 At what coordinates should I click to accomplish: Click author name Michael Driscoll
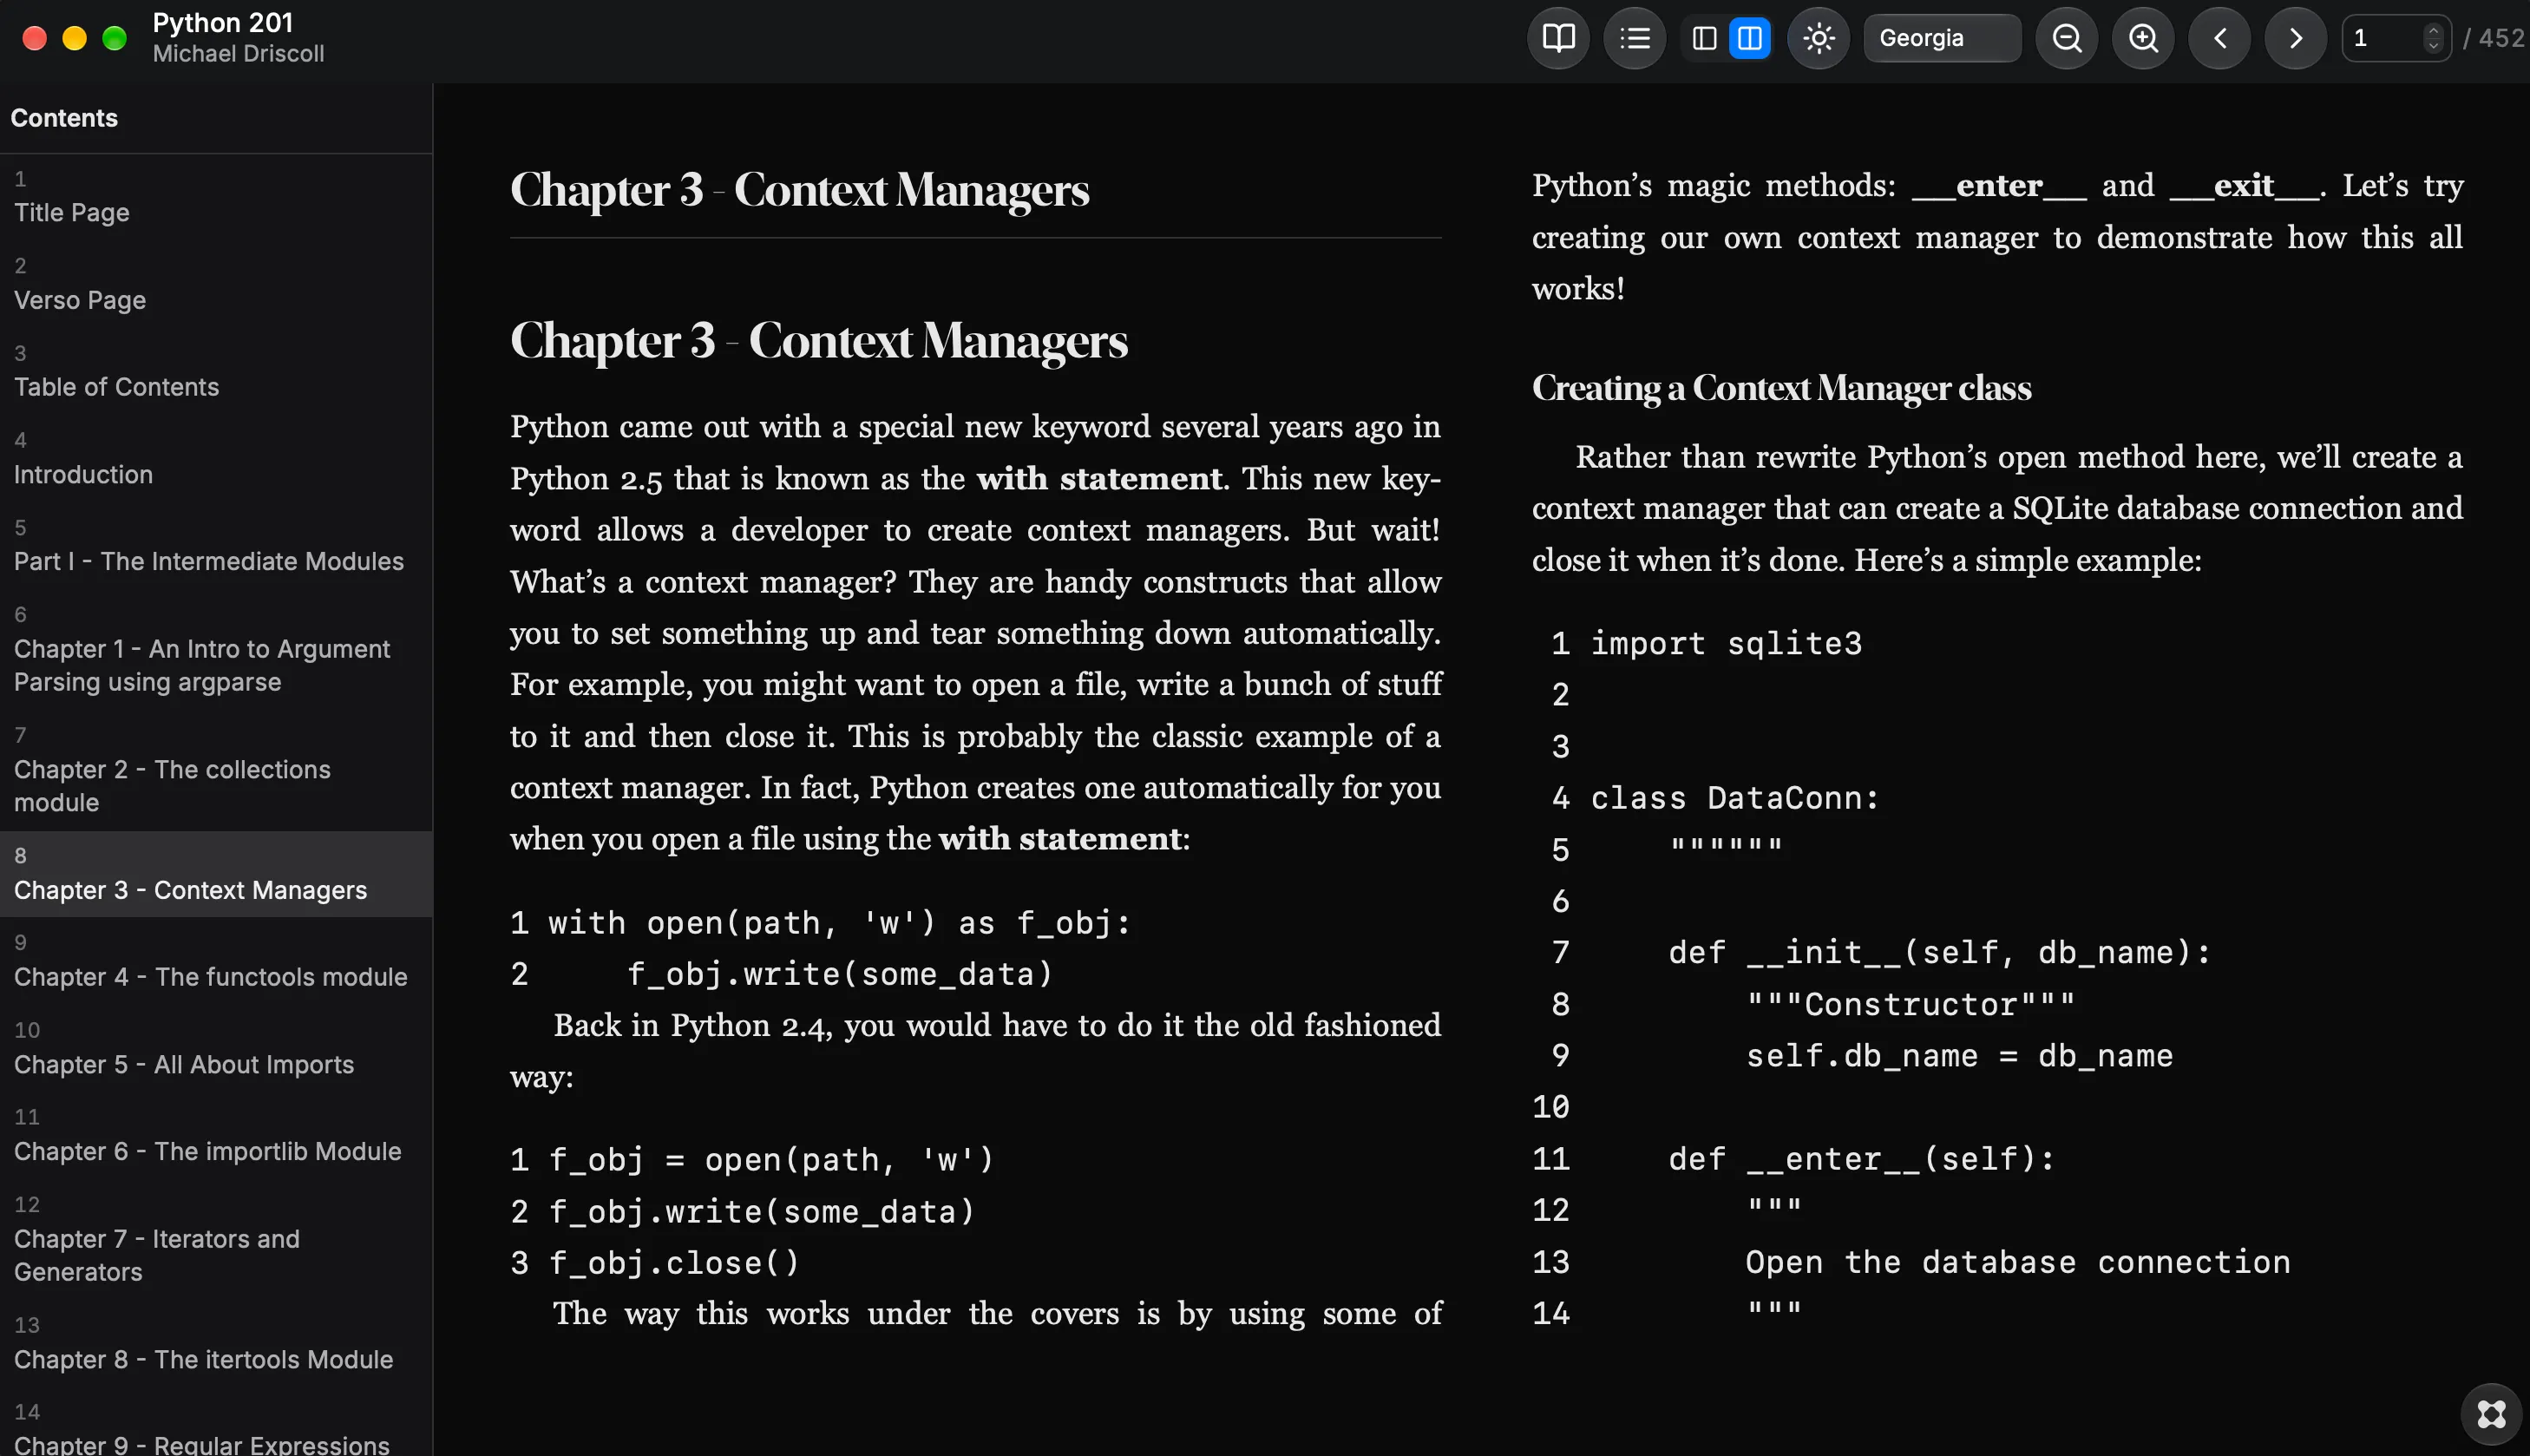pos(238,54)
